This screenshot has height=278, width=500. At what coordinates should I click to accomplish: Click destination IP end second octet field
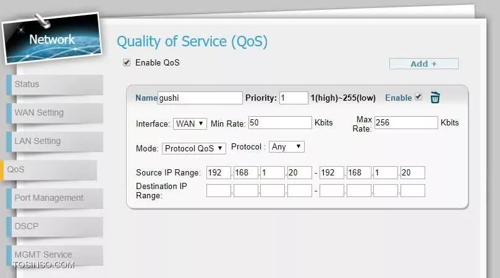[358, 191]
